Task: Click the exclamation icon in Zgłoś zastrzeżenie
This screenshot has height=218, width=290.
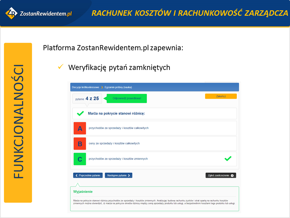Action: tap(232, 175)
